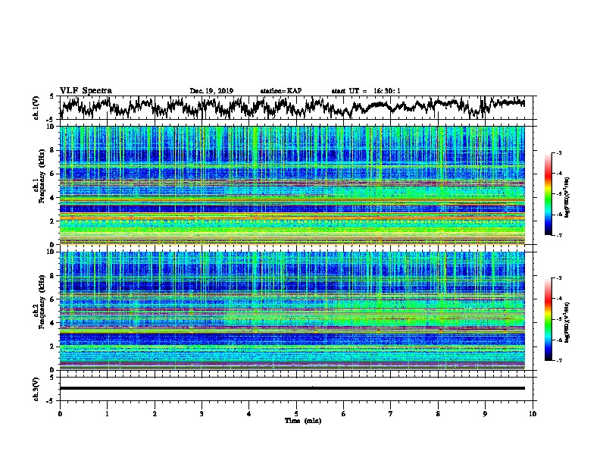
Task: Click the "-7" label on ch.2 color scale
Action: [x=559, y=360]
